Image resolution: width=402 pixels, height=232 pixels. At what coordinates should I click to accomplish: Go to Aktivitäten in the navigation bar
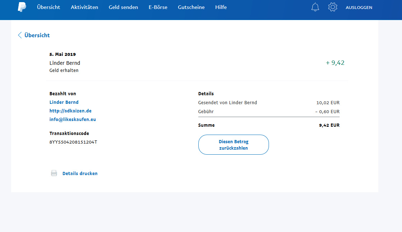coord(84,7)
